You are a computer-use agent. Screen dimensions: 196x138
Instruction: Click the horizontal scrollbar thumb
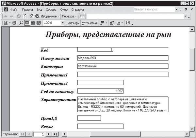[x=116, y=134]
